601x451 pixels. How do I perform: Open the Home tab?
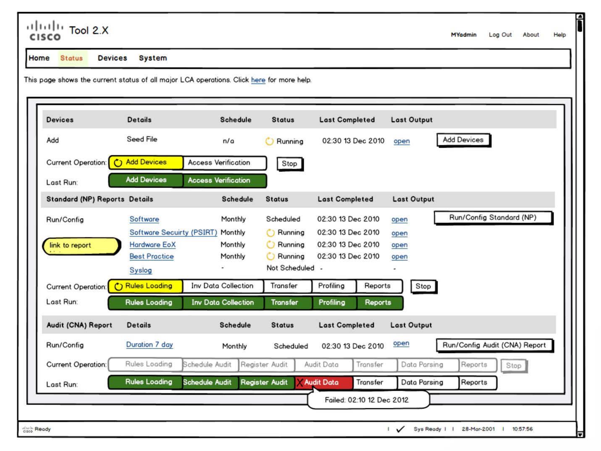pos(39,58)
